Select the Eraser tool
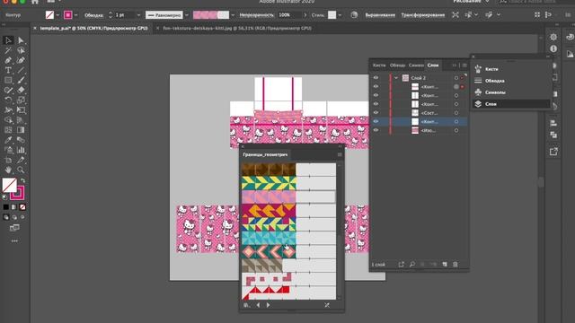The image size is (575, 323). 21,90
